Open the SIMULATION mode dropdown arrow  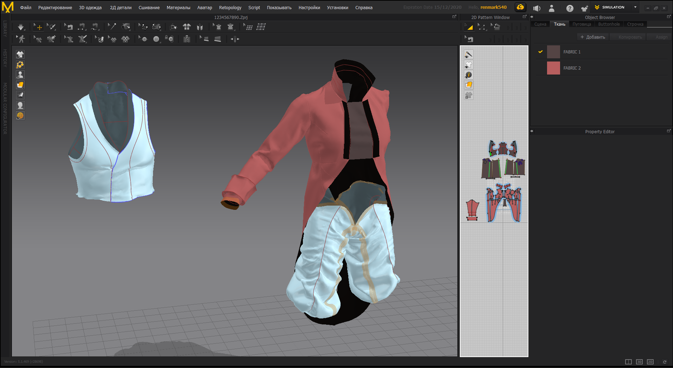tap(635, 7)
